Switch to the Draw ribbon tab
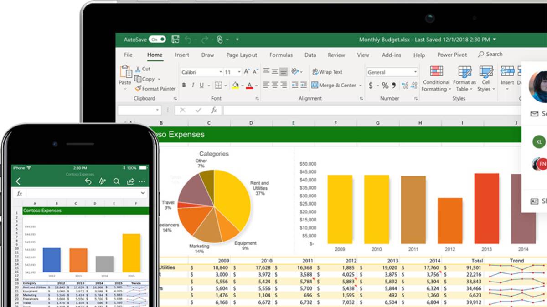 tap(207, 55)
